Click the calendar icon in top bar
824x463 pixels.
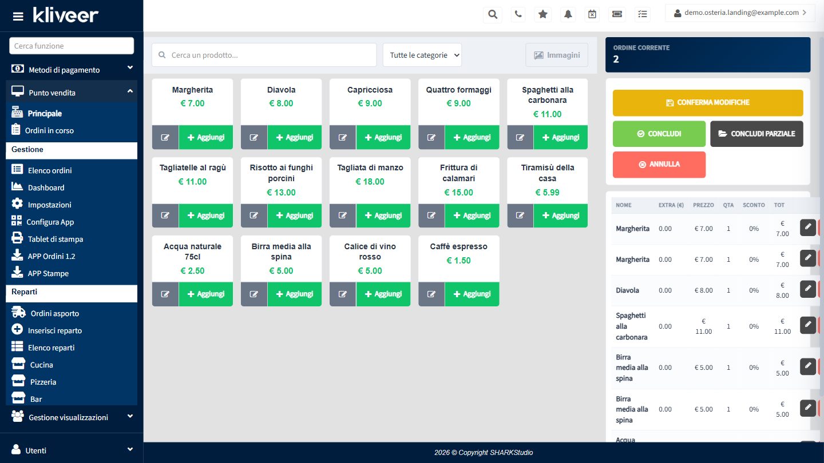pos(592,14)
